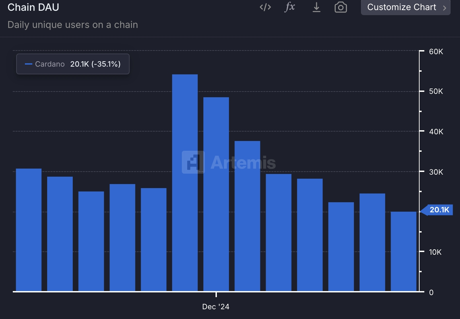Screen dimensions: 460x319
Task: Expand the Customize Chart chevron arrow
Action: click(x=445, y=8)
